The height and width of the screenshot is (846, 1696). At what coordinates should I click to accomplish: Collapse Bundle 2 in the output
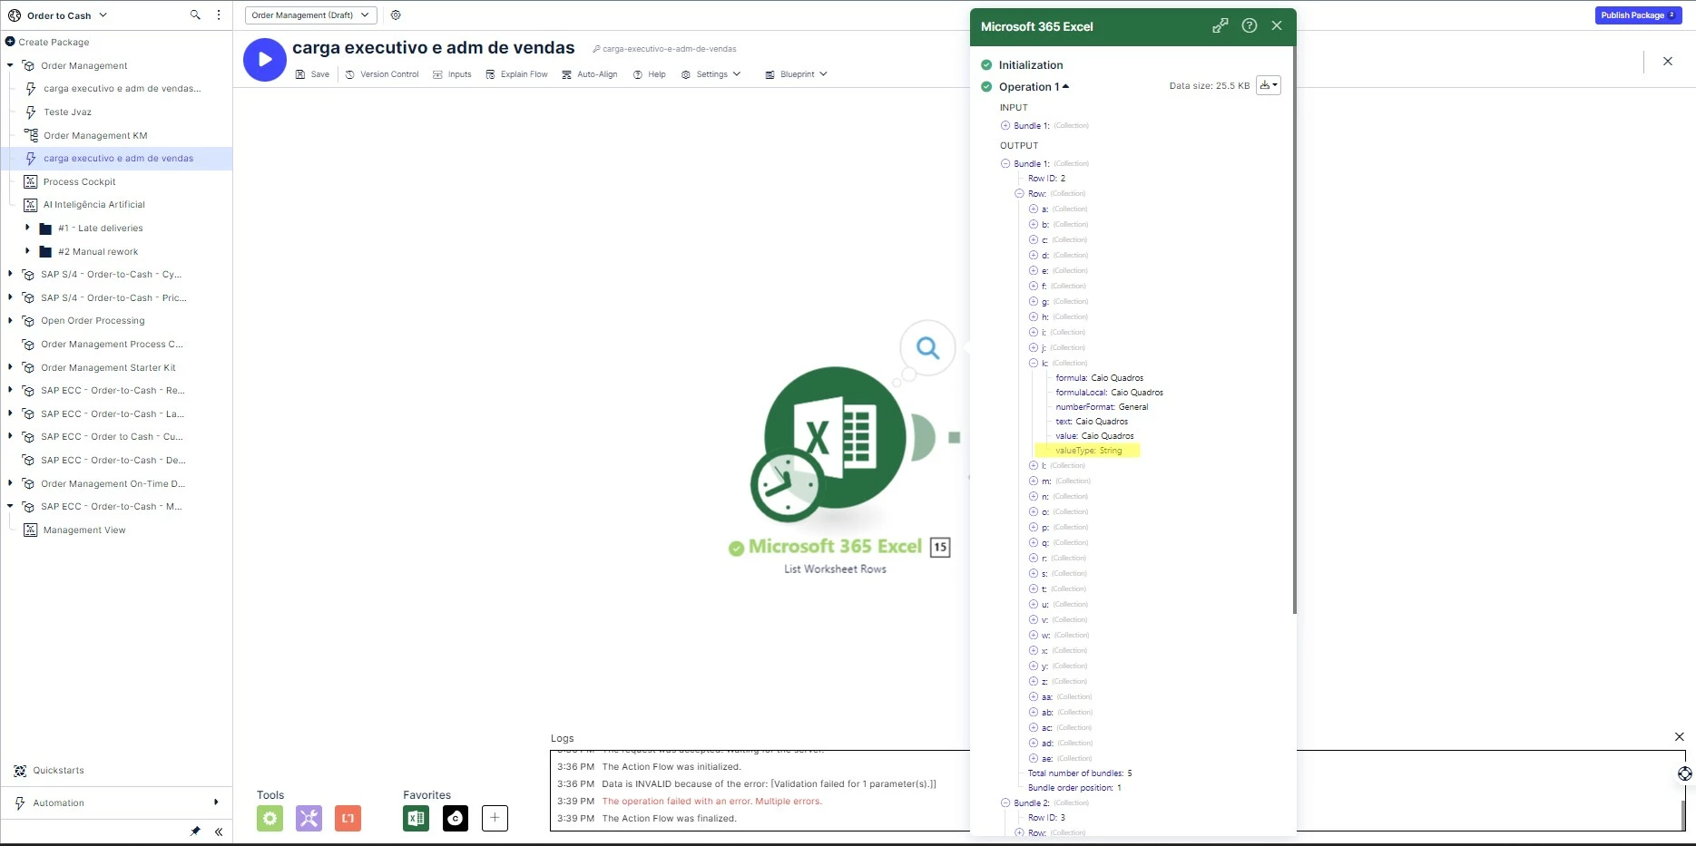pos(1005,802)
